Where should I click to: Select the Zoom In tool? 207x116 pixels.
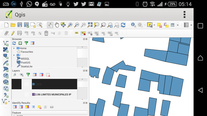click(70, 25)
